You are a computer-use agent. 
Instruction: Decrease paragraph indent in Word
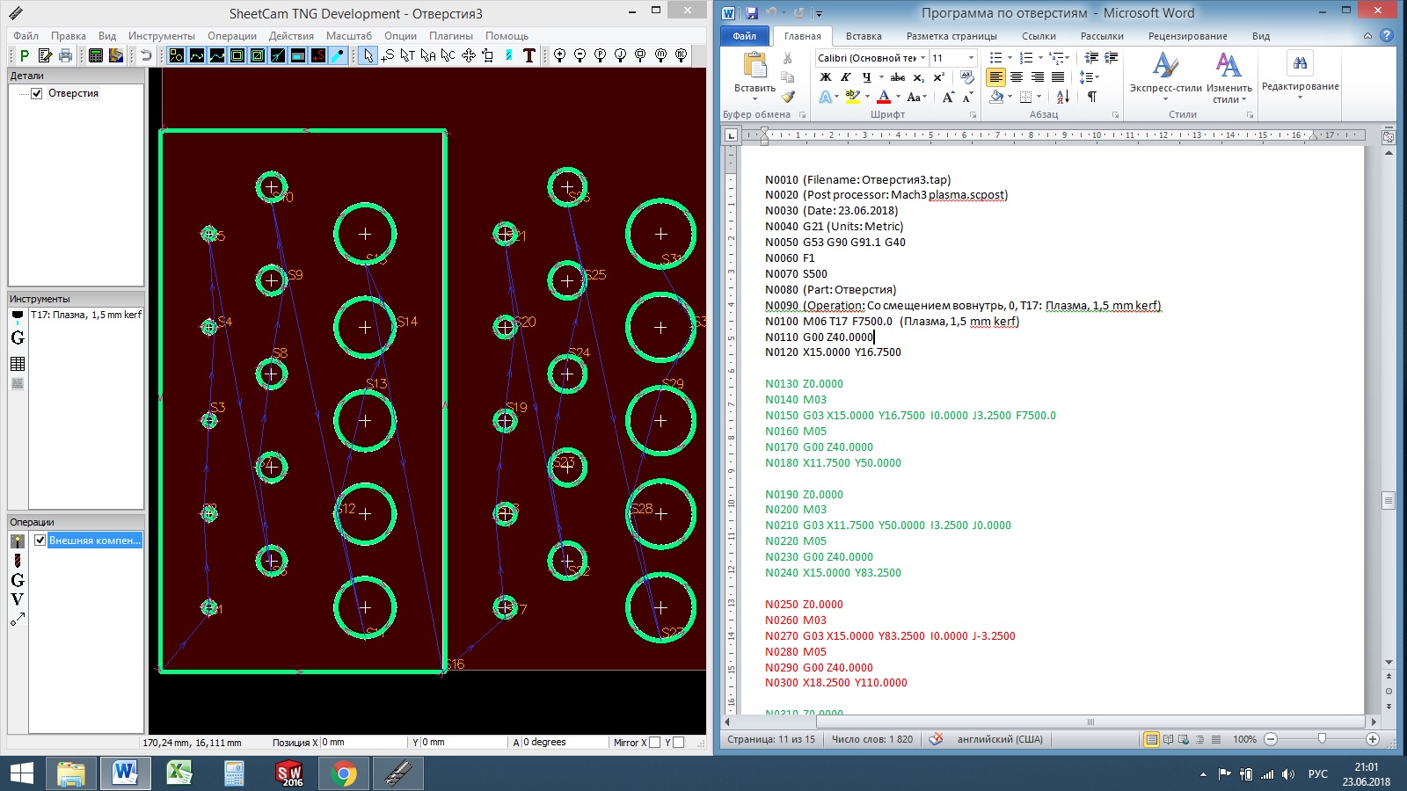pyautogui.click(x=1091, y=58)
